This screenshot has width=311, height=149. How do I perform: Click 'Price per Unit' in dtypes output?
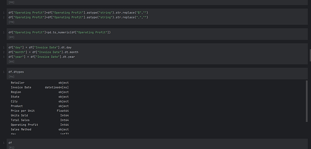(23, 111)
